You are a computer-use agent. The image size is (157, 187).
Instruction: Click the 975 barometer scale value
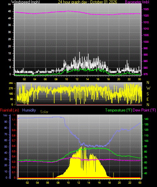(146, 74)
